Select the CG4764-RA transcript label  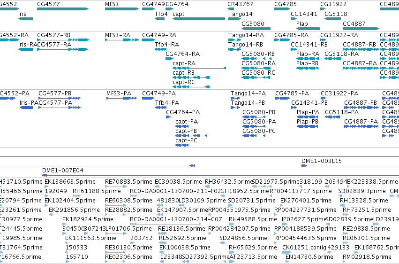point(183,54)
